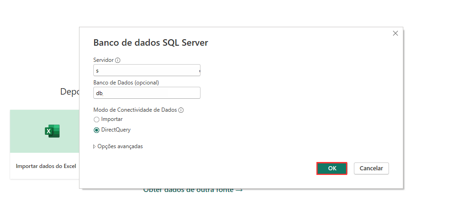The image size is (456, 216).
Task: Click the Banco de Dados (opcional) label
Action: 126,83
